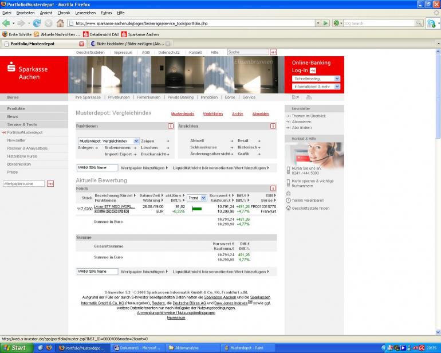The height and width of the screenshot is (353, 441).
Task: Close the Portfolio/Musterdepot browser tab
Action: click(x=81, y=44)
